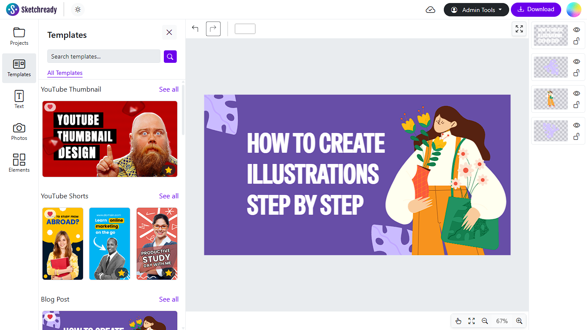Pick the Learn online marketing shorts template
Image resolution: width=587 pixels, height=330 pixels.
click(110, 244)
